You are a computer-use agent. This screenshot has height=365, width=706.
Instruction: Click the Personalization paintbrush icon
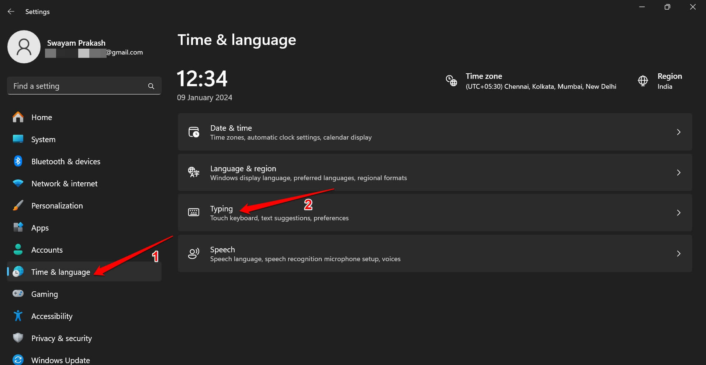pos(18,206)
